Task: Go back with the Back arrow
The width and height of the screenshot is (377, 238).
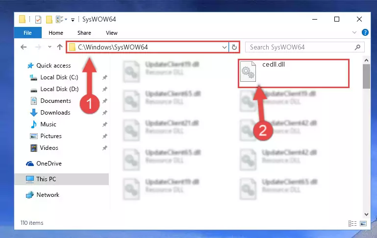Action: 24,47
